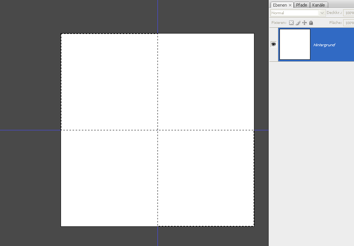Toggle lock transparent pixels icon
Image resolution: width=354 pixels, height=246 pixels.
tap(291, 22)
